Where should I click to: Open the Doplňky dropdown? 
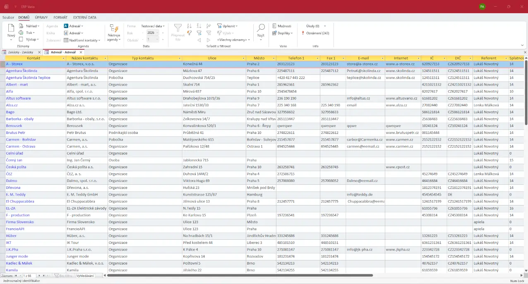click(283, 33)
